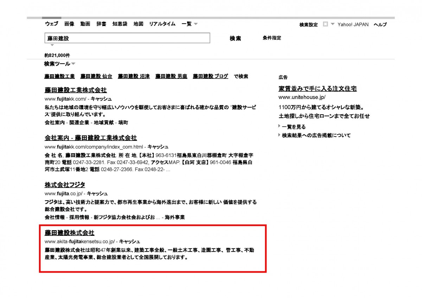Viewport: 422px width, 298px height.
Task: Go to Yahoo! JAPAN home link
Action: (x=353, y=25)
